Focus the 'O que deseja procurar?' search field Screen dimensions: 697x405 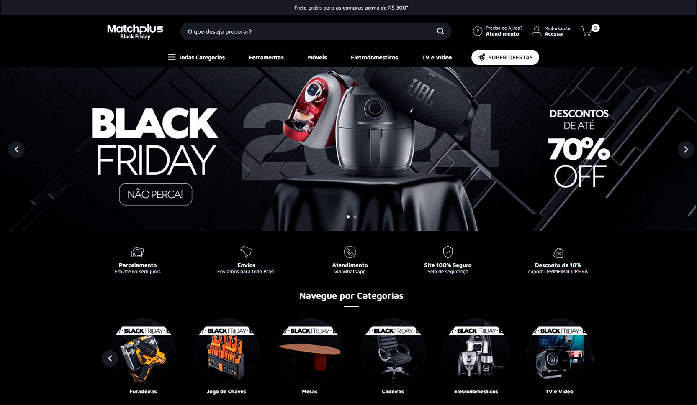click(x=309, y=31)
